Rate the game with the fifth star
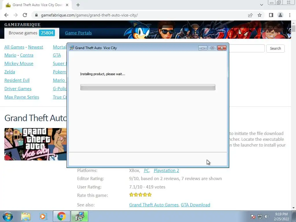296x222 pixels. [149, 195]
